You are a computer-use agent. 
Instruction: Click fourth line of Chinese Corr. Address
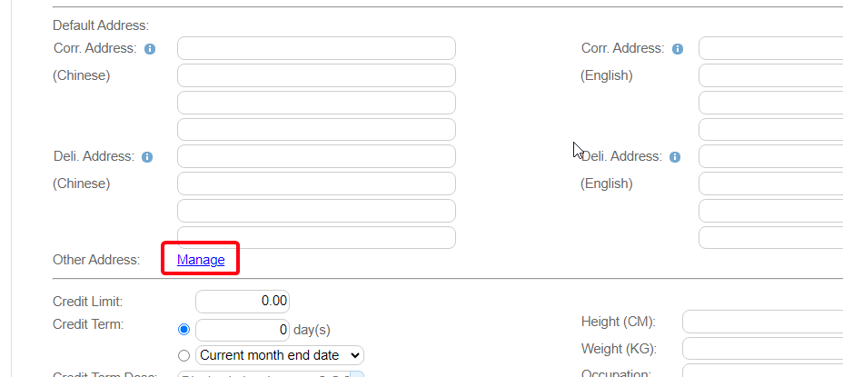point(316,129)
